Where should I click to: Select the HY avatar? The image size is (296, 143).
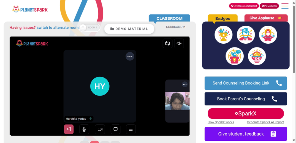tap(100, 86)
